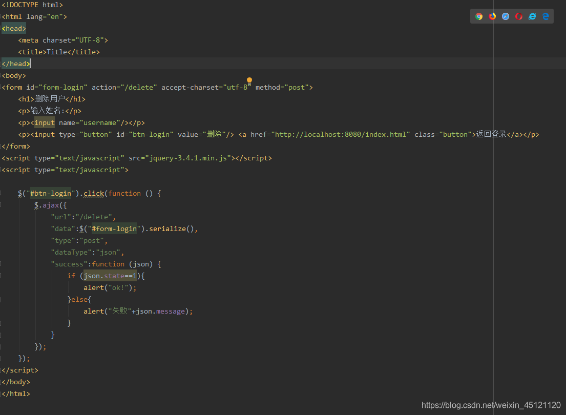Screen dimensions: 566x415
Task: Click the <title>Title</title> line
Action: pos(59,52)
